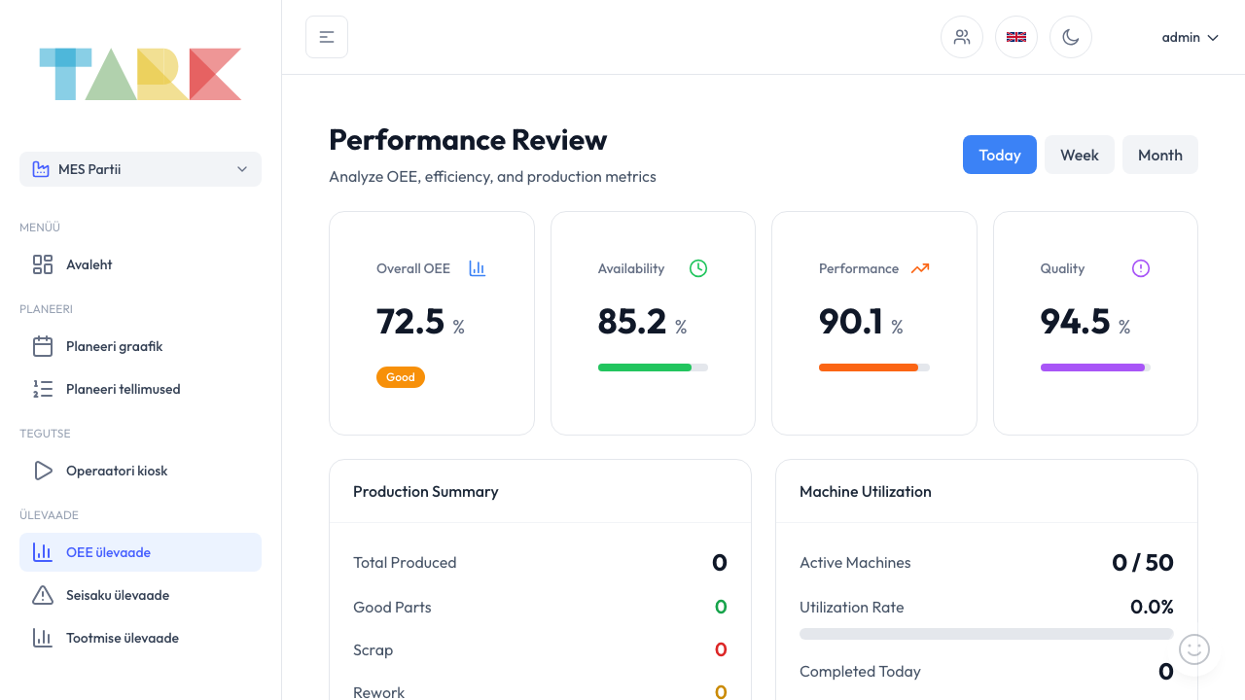
Task: Switch to the Week view tab
Action: (x=1079, y=155)
